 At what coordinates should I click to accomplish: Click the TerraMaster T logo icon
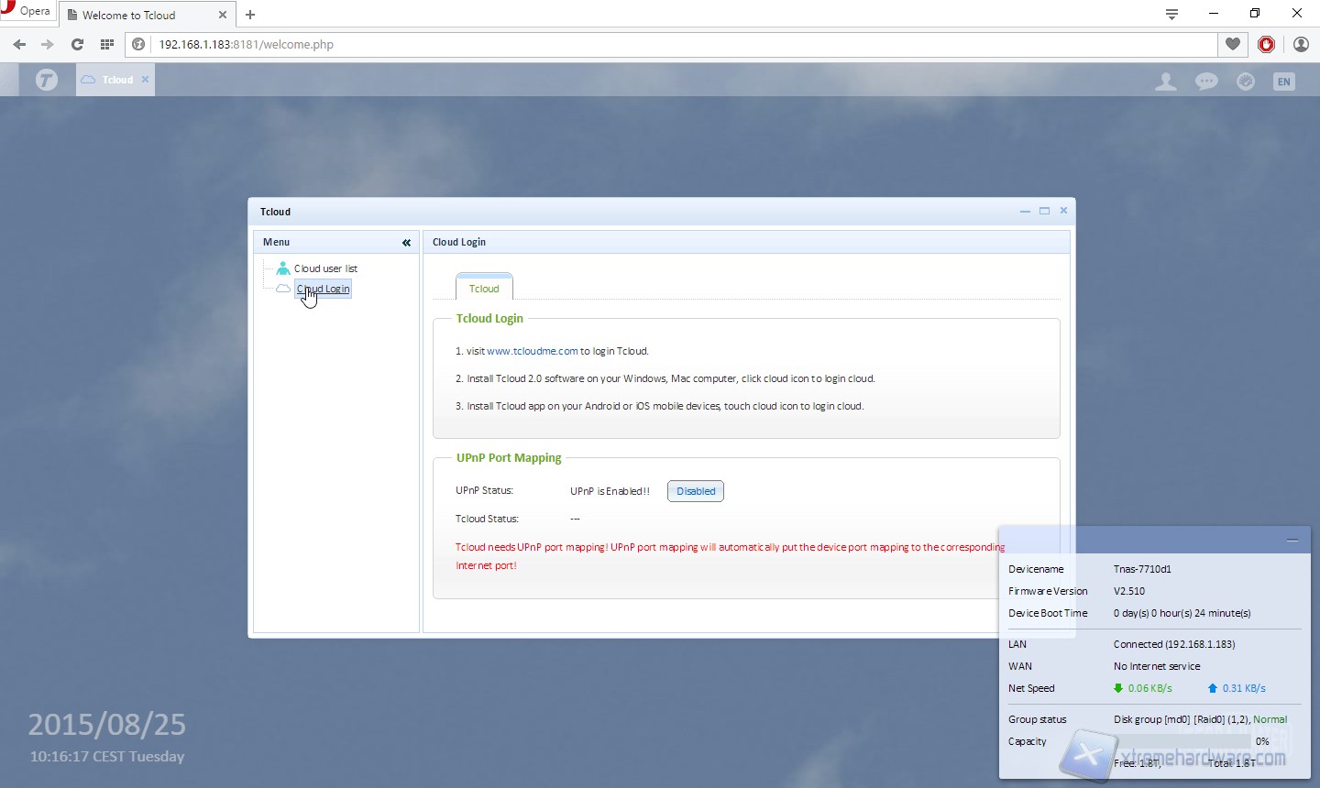click(x=47, y=80)
